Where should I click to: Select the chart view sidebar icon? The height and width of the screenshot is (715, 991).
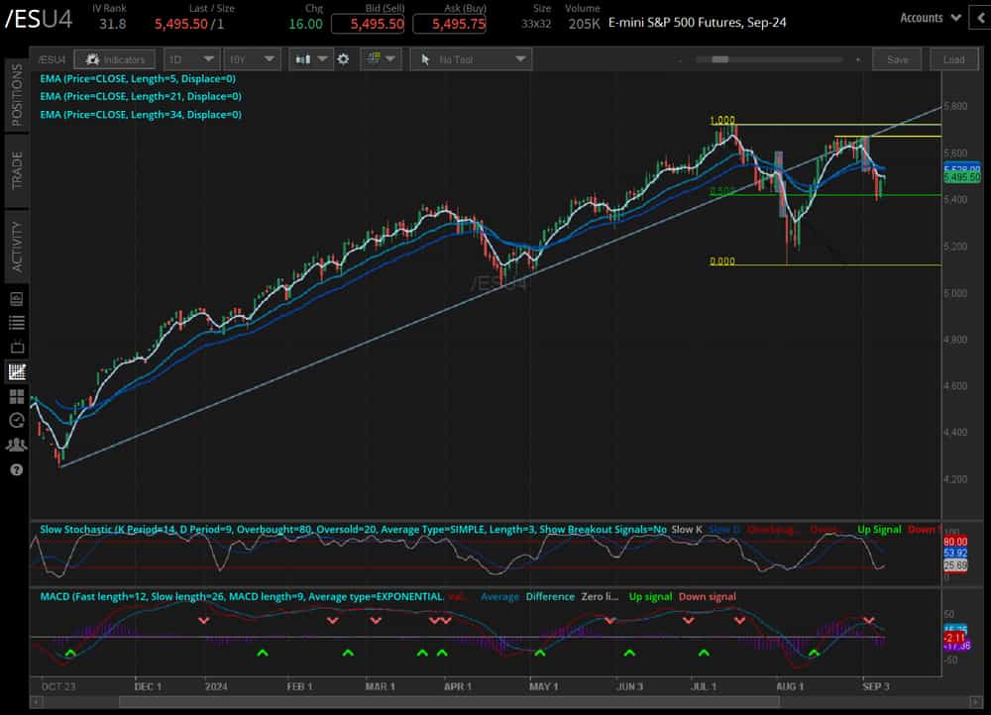17,371
